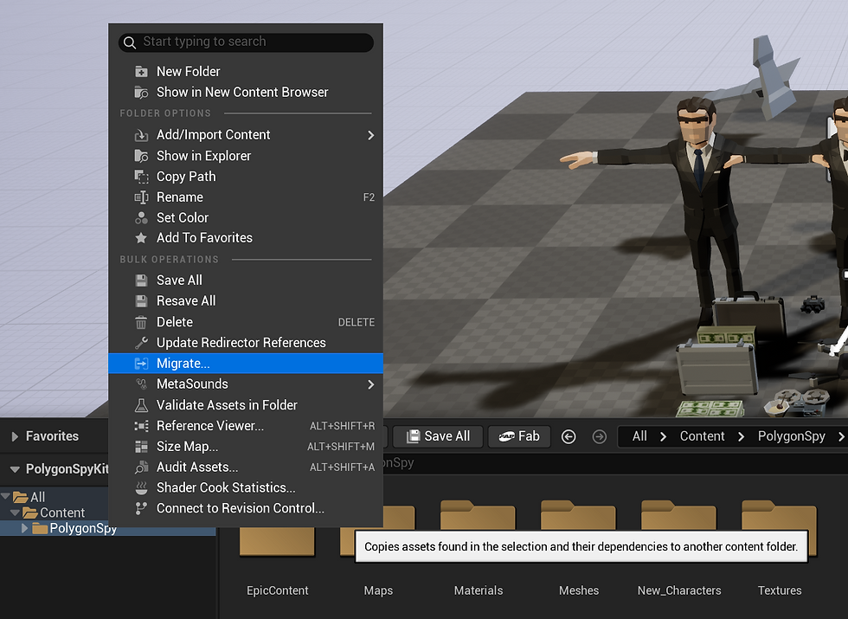848x619 pixels.
Task: Click the Save All floppy icon in menu
Action: click(x=141, y=280)
